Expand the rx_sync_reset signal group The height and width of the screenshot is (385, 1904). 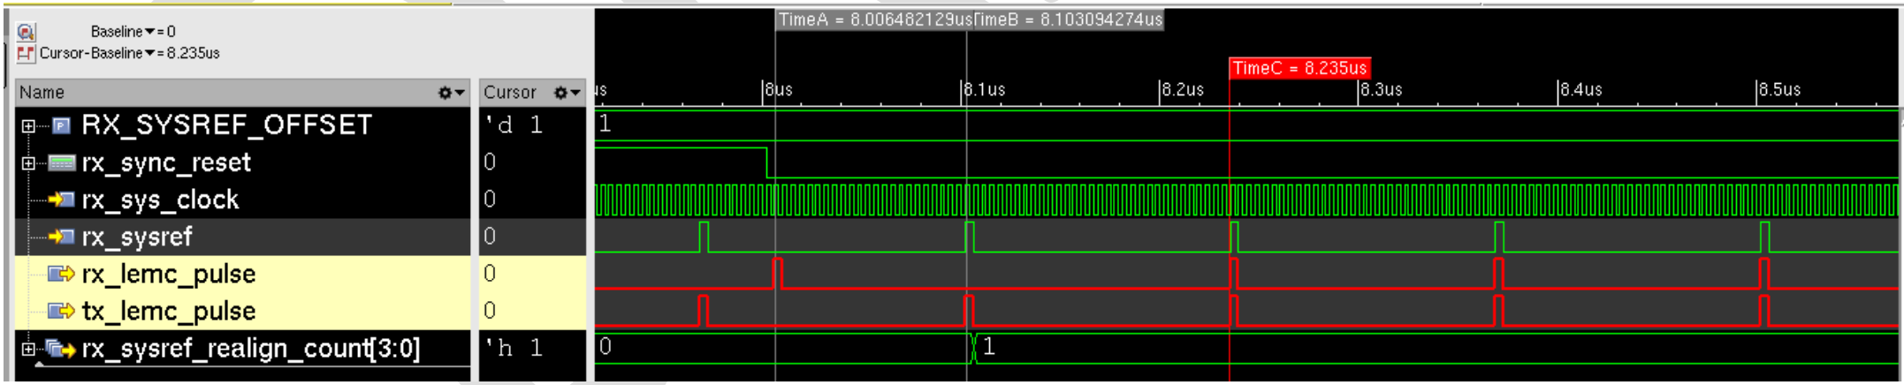point(28,163)
